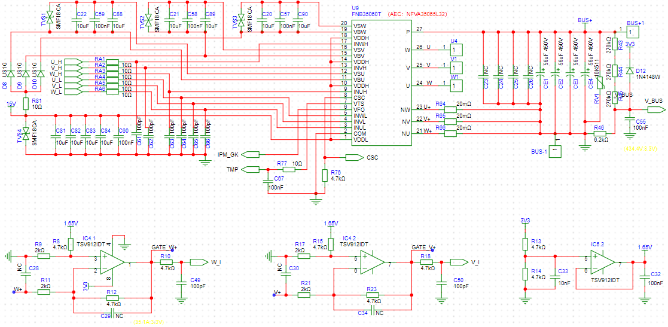
Task: Select the C55 capacitor label
Action: (x=640, y=122)
